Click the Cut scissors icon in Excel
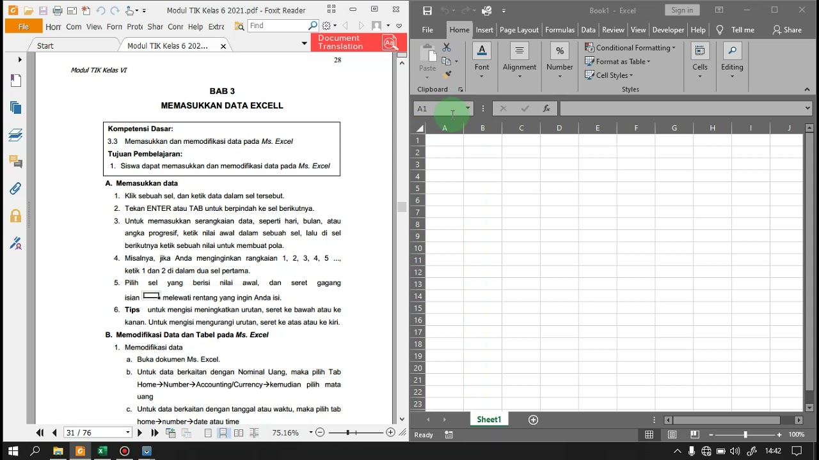The image size is (819, 460). pyautogui.click(x=447, y=48)
